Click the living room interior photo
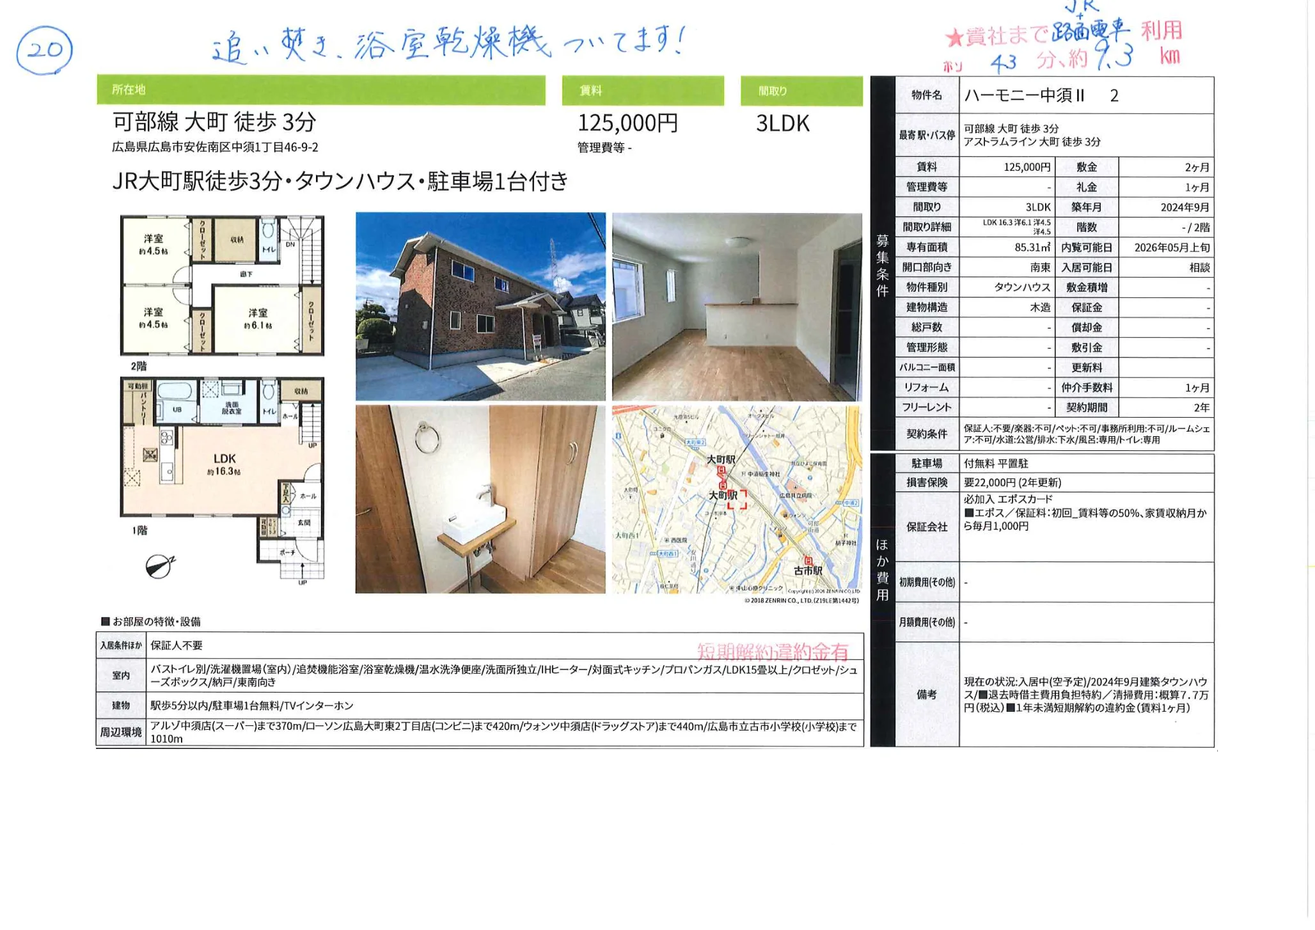 tap(737, 306)
